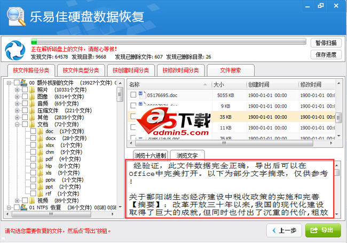Click the folder icon next to rtf

click(40, 193)
